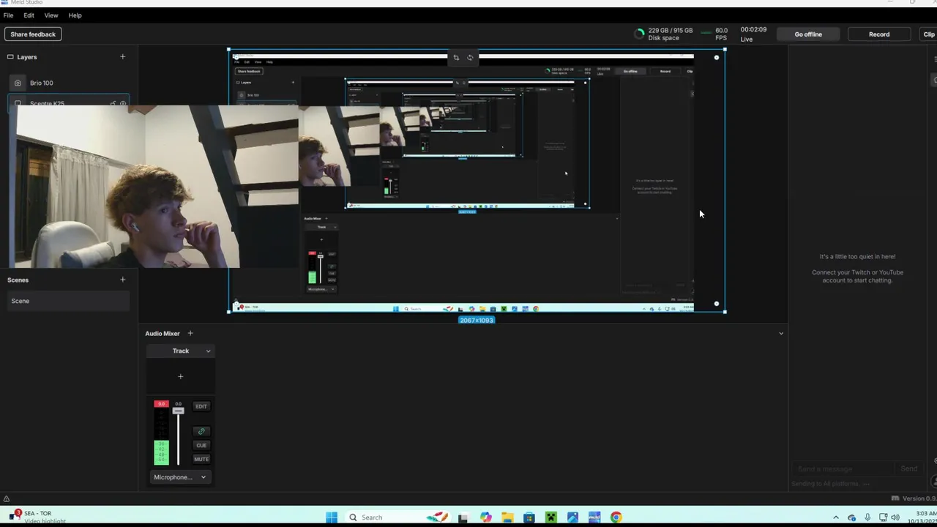Open Microsoft Store from the taskbar
The image size is (937, 527).
click(529, 517)
